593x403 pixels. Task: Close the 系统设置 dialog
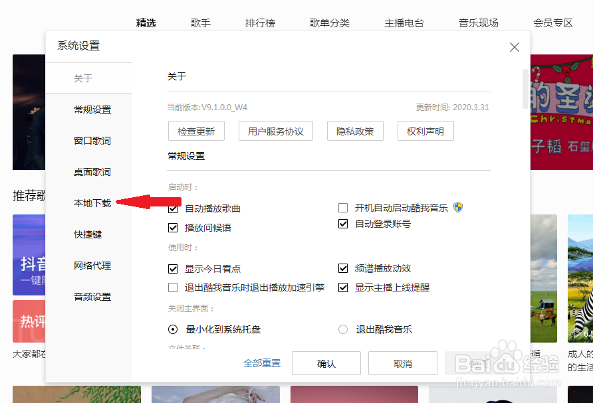coord(515,47)
